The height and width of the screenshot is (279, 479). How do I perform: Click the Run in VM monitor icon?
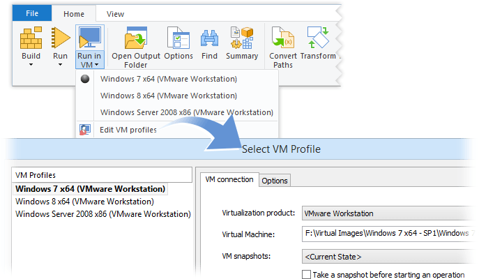89,37
